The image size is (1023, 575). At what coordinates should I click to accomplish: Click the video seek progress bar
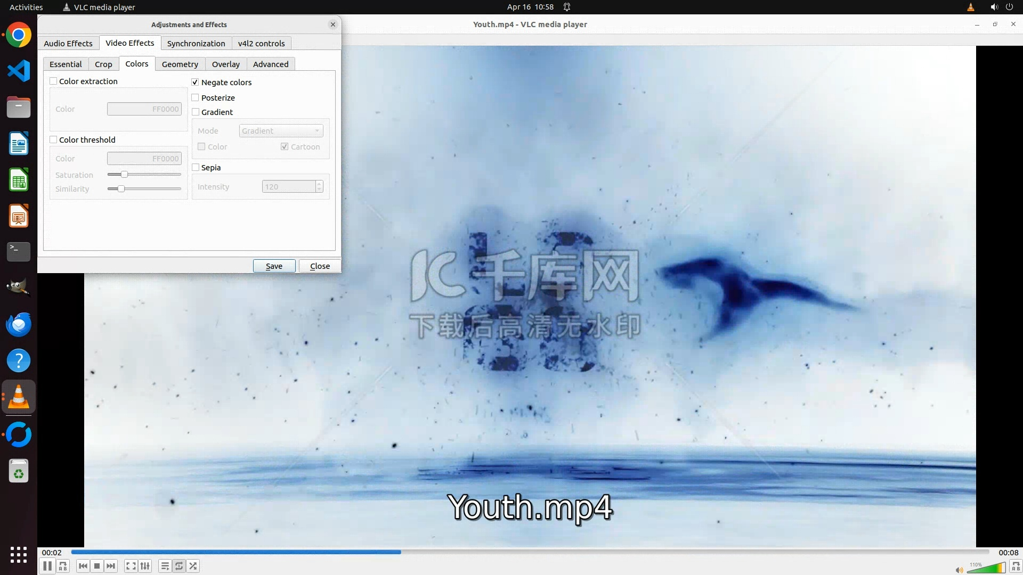click(530, 552)
